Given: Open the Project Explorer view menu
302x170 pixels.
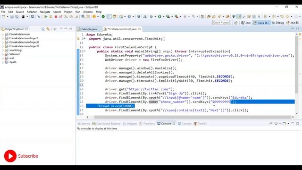Looking at the screenshot, I should point(61,29).
